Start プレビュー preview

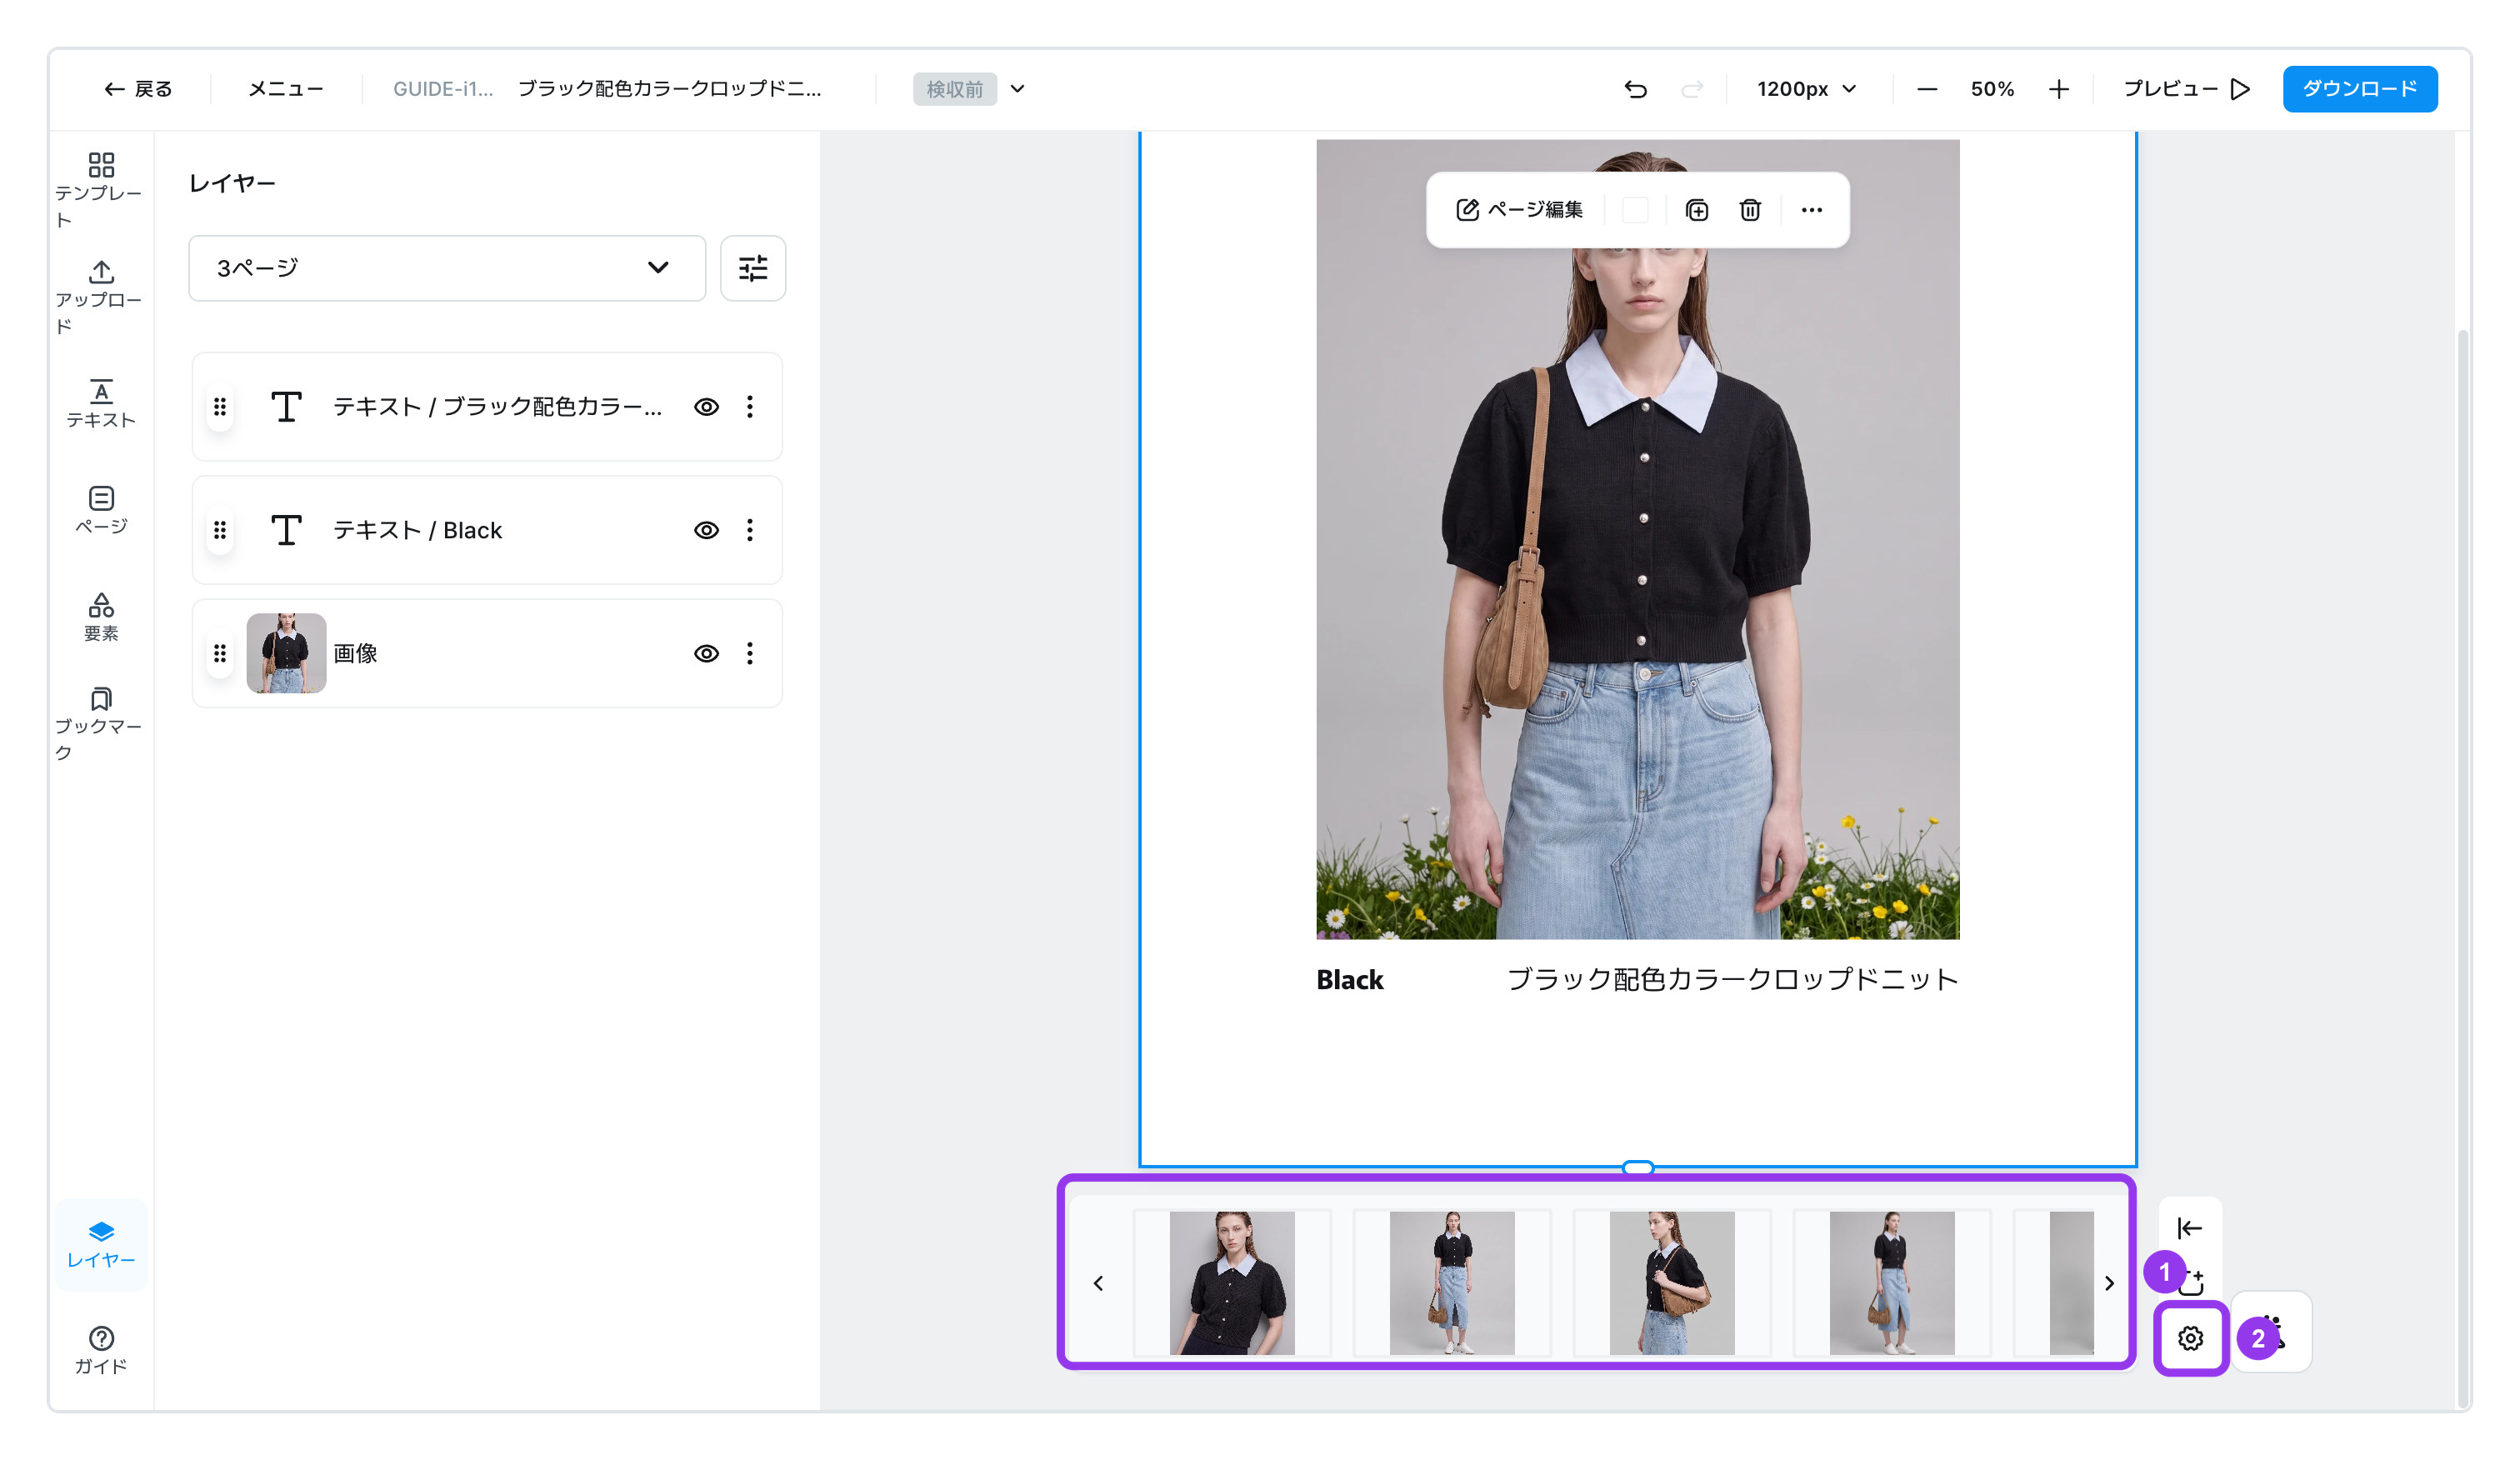(x=2187, y=89)
